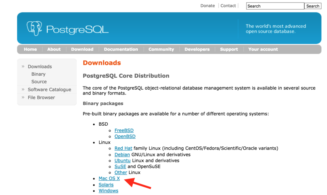This screenshot has height=195, width=327.
Task: Follow the Other Linux link
Action: pyautogui.click(x=120, y=172)
